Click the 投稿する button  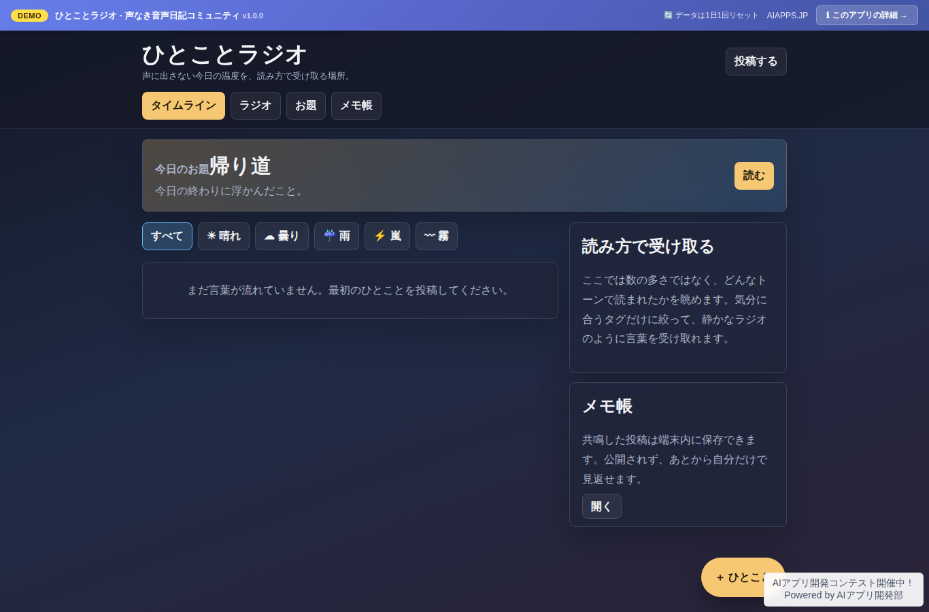(x=756, y=61)
